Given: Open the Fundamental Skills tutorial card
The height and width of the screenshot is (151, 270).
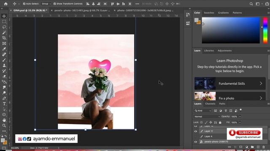Looking at the screenshot, I should [230, 83].
